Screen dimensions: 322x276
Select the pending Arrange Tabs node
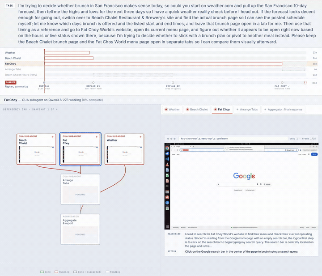tap(80, 189)
